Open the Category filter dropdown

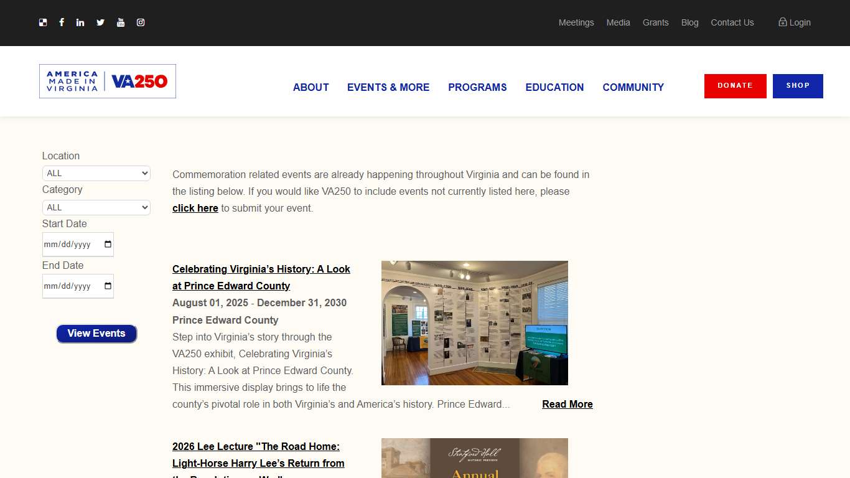(x=96, y=207)
